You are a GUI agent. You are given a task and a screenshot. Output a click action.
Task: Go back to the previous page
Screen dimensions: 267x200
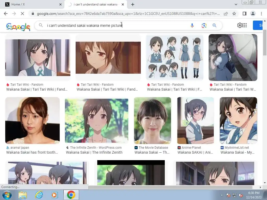tap(6, 14)
